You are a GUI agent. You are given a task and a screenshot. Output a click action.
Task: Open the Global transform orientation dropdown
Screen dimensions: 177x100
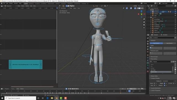tap(97, 6)
